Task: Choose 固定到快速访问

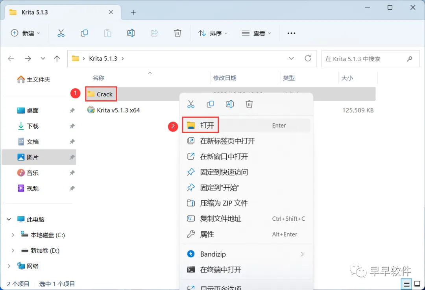Action: click(x=246, y=172)
